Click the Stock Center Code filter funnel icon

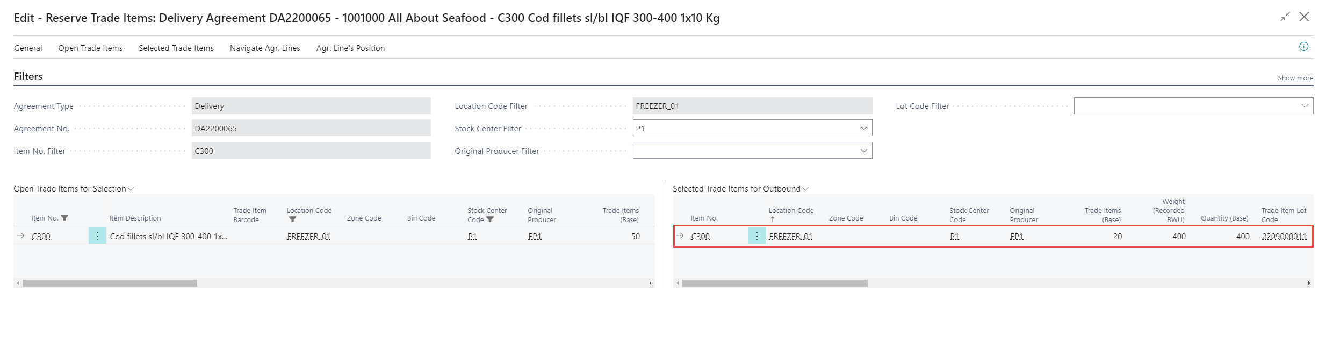pyautogui.click(x=490, y=219)
